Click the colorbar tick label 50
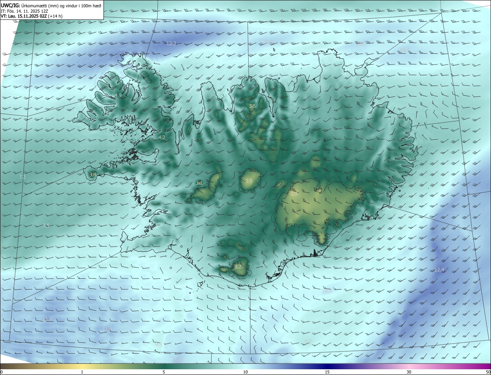 point(488,372)
